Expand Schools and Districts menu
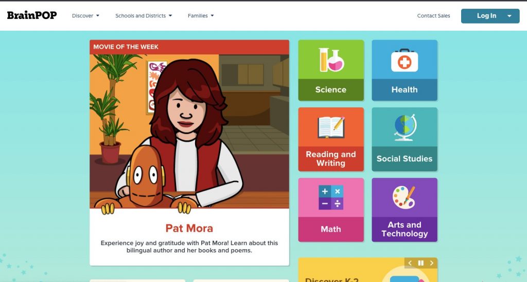 tap(144, 16)
